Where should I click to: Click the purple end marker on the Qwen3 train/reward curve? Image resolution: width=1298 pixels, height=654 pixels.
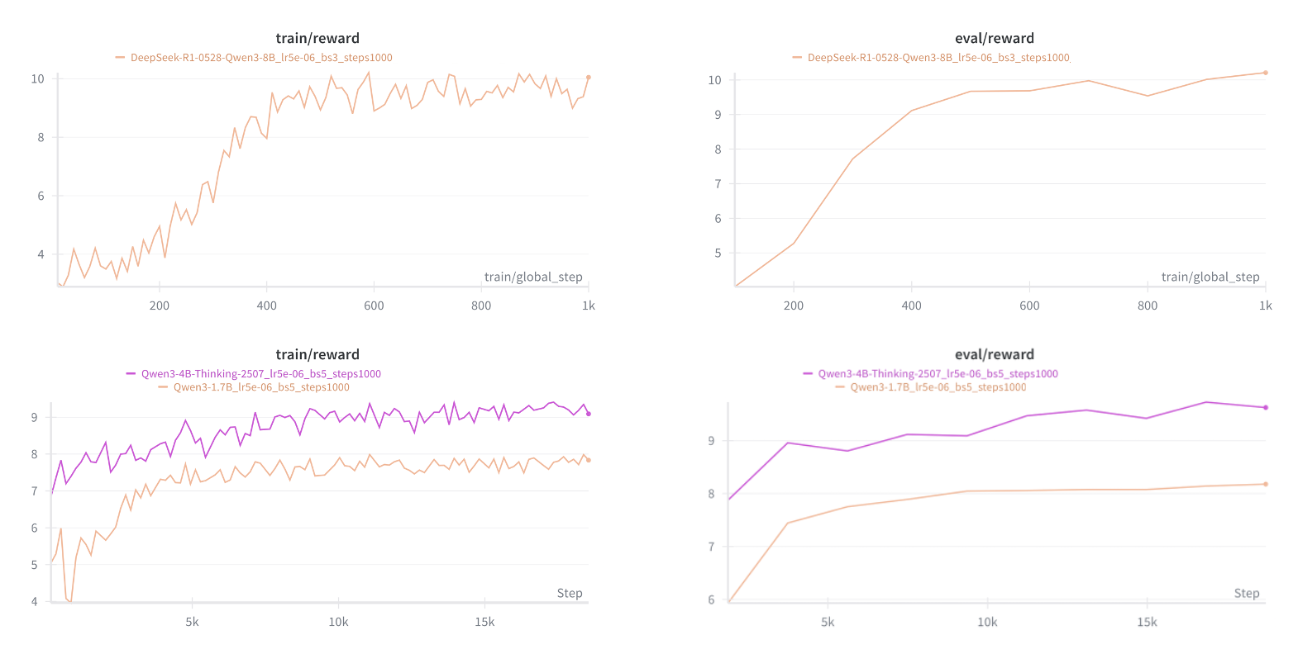[589, 414]
